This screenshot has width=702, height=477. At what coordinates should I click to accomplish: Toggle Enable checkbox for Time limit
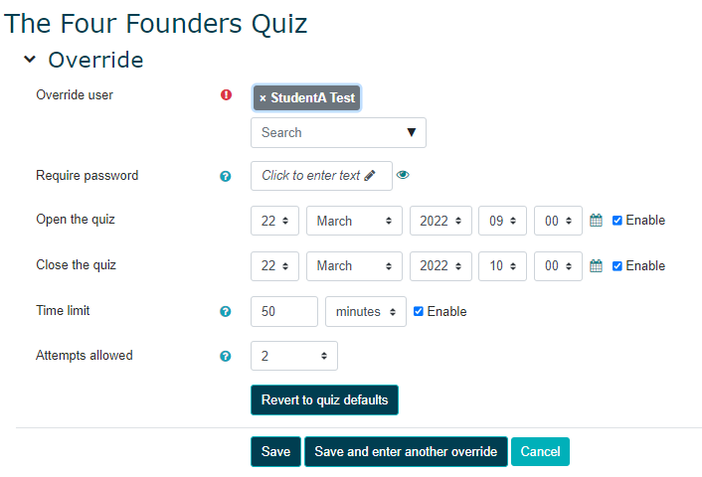(419, 311)
